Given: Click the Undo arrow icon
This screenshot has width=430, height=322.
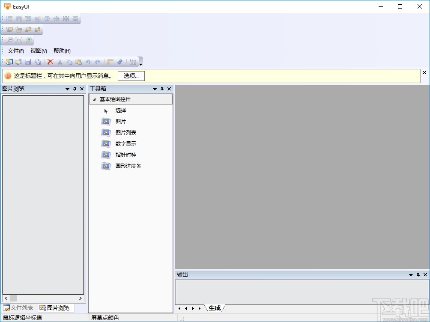Looking at the screenshot, I should 88,62.
